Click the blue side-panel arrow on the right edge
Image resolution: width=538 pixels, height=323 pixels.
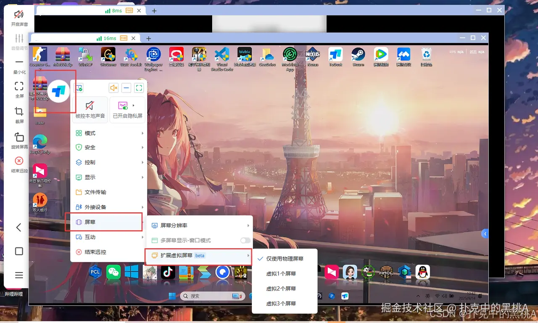485,234
